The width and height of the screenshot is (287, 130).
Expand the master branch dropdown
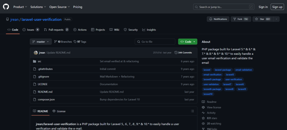(x=41, y=42)
